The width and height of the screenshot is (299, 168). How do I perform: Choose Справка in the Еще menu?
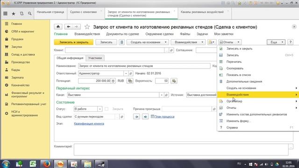tap(258, 127)
